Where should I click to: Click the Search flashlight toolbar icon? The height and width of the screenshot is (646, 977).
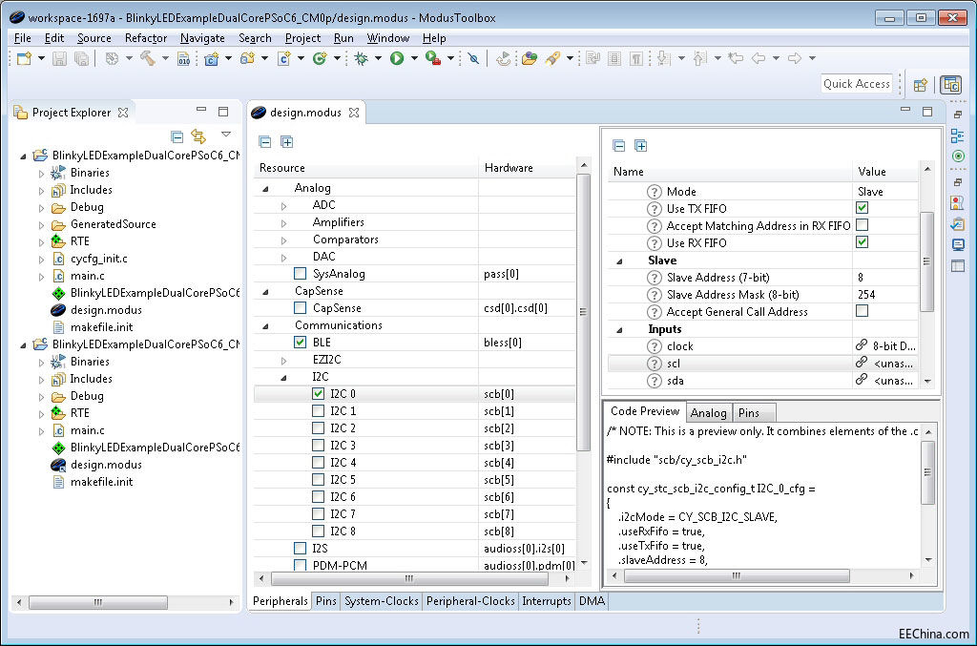tap(552, 58)
